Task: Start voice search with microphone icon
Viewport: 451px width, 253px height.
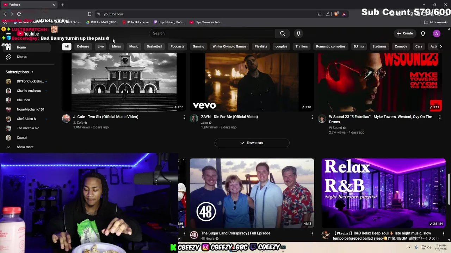Action: point(298,33)
